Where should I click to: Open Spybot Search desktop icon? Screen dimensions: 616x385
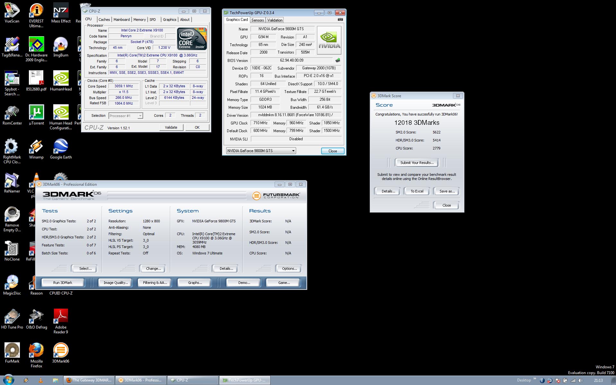(12, 83)
